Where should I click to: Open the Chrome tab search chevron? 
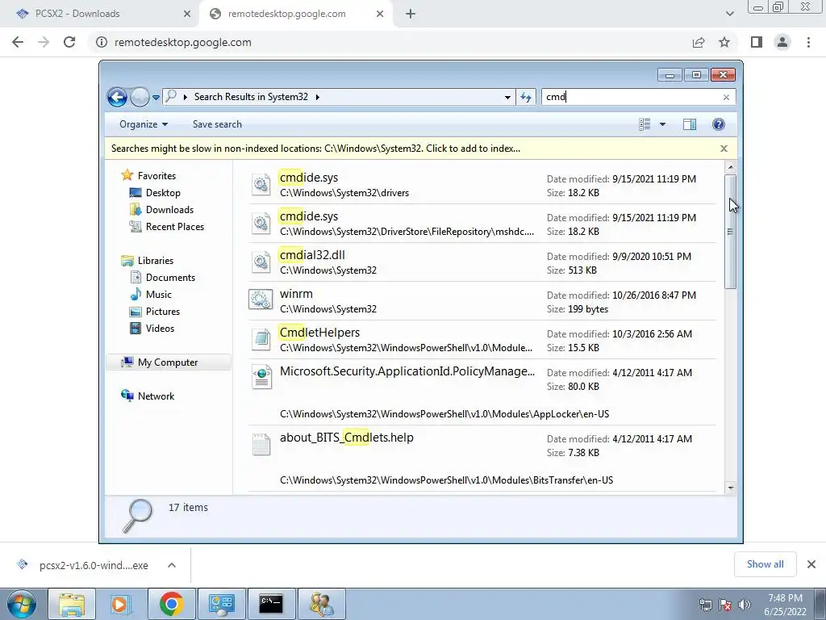coord(729,14)
